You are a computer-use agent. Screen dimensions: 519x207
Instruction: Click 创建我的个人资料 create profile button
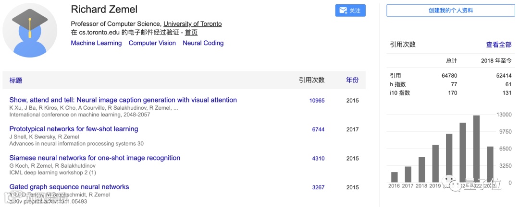coord(451,11)
